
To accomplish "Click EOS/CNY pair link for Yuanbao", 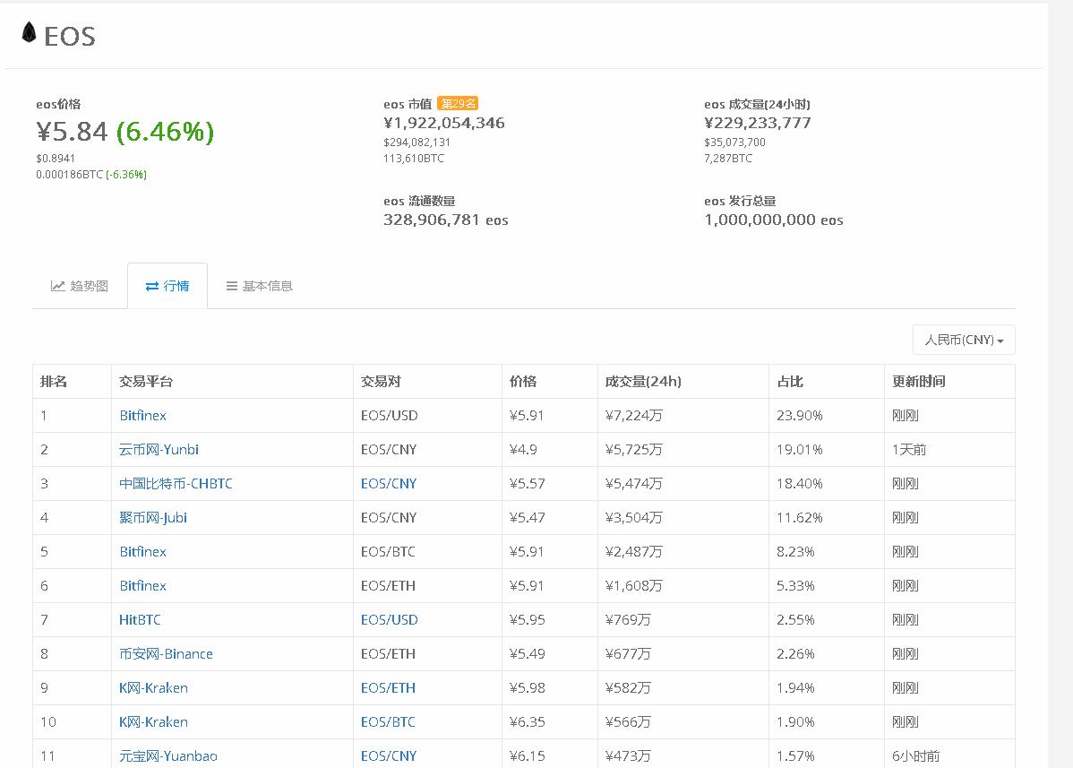I will (x=389, y=756).
